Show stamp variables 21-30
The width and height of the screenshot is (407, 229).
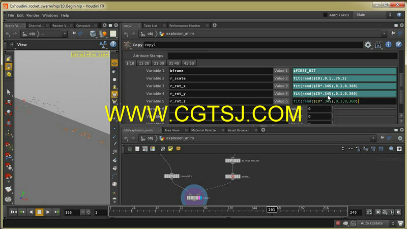(x=159, y=63)
